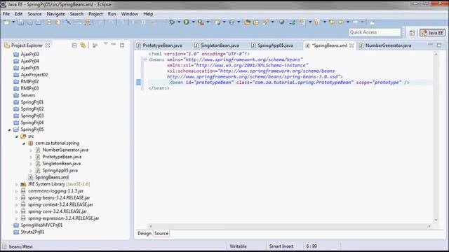Viewport: 449px width, 252px height.
Task: Click the Project Explorer View Menu triangle
Action: [106, 43]
